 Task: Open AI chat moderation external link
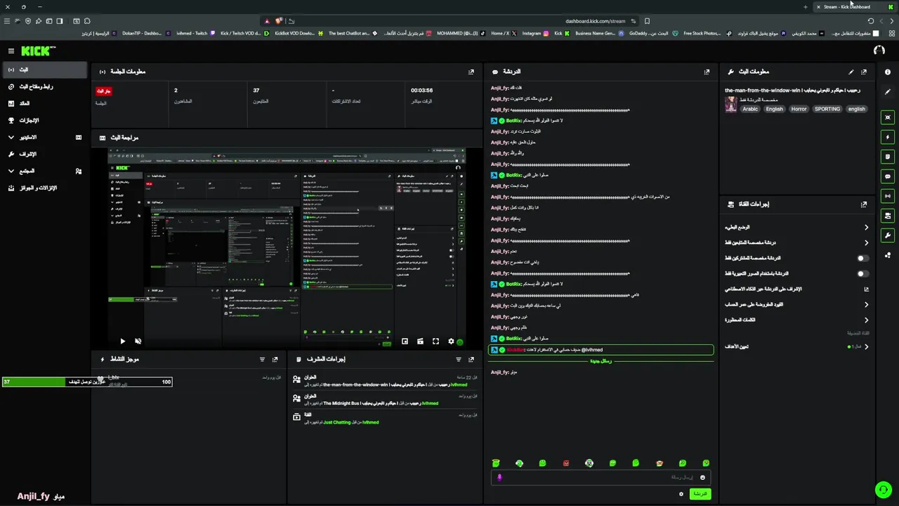866,290
